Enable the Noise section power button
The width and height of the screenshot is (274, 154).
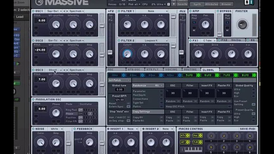point(33,129)
